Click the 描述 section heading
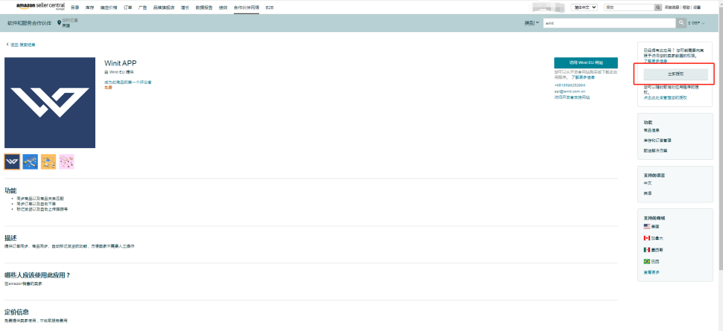Screen dimensions: 723x331 click(x=10, y=238)
